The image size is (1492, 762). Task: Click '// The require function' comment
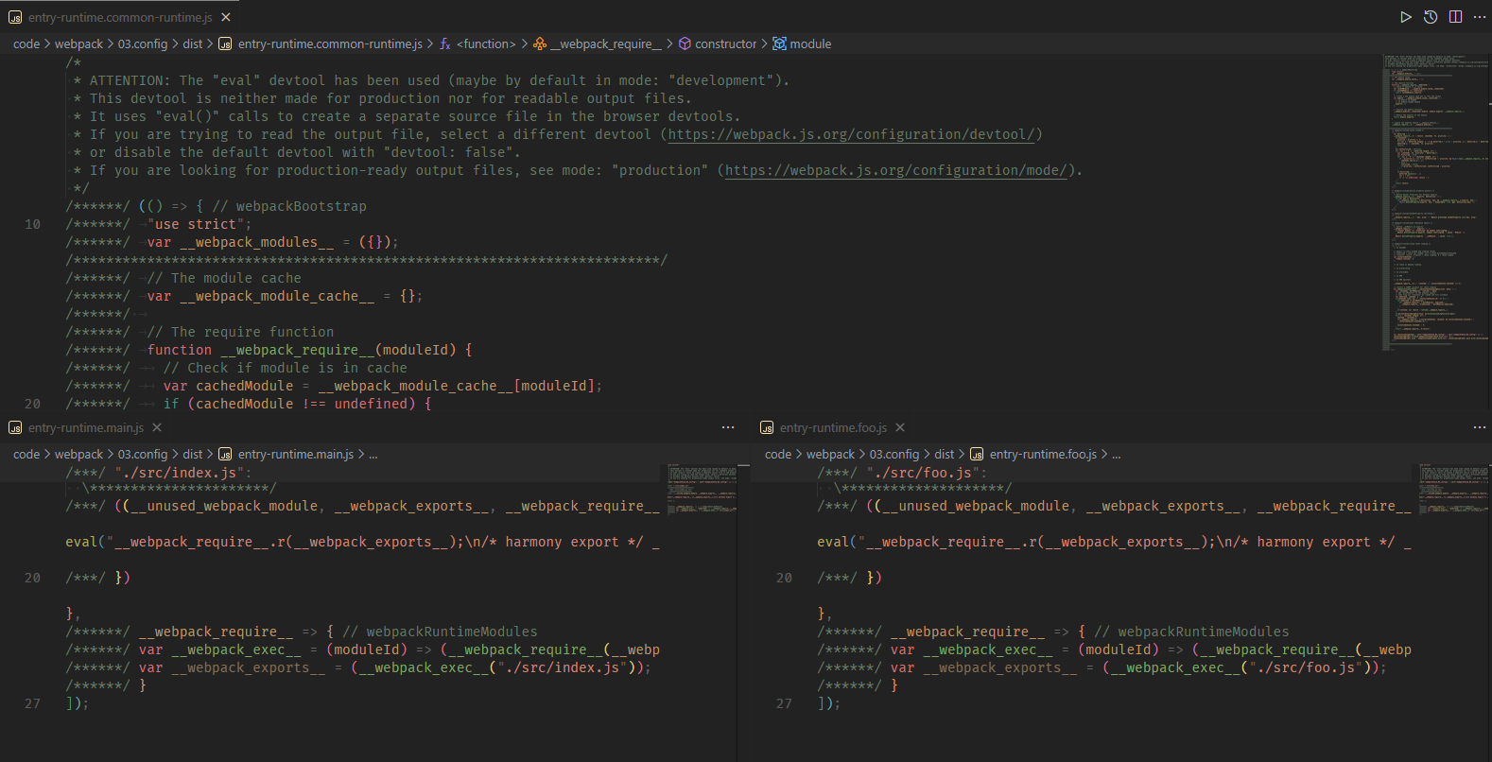241,332
